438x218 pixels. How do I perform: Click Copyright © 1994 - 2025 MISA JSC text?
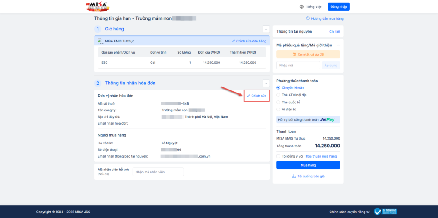tap(63, 212)
